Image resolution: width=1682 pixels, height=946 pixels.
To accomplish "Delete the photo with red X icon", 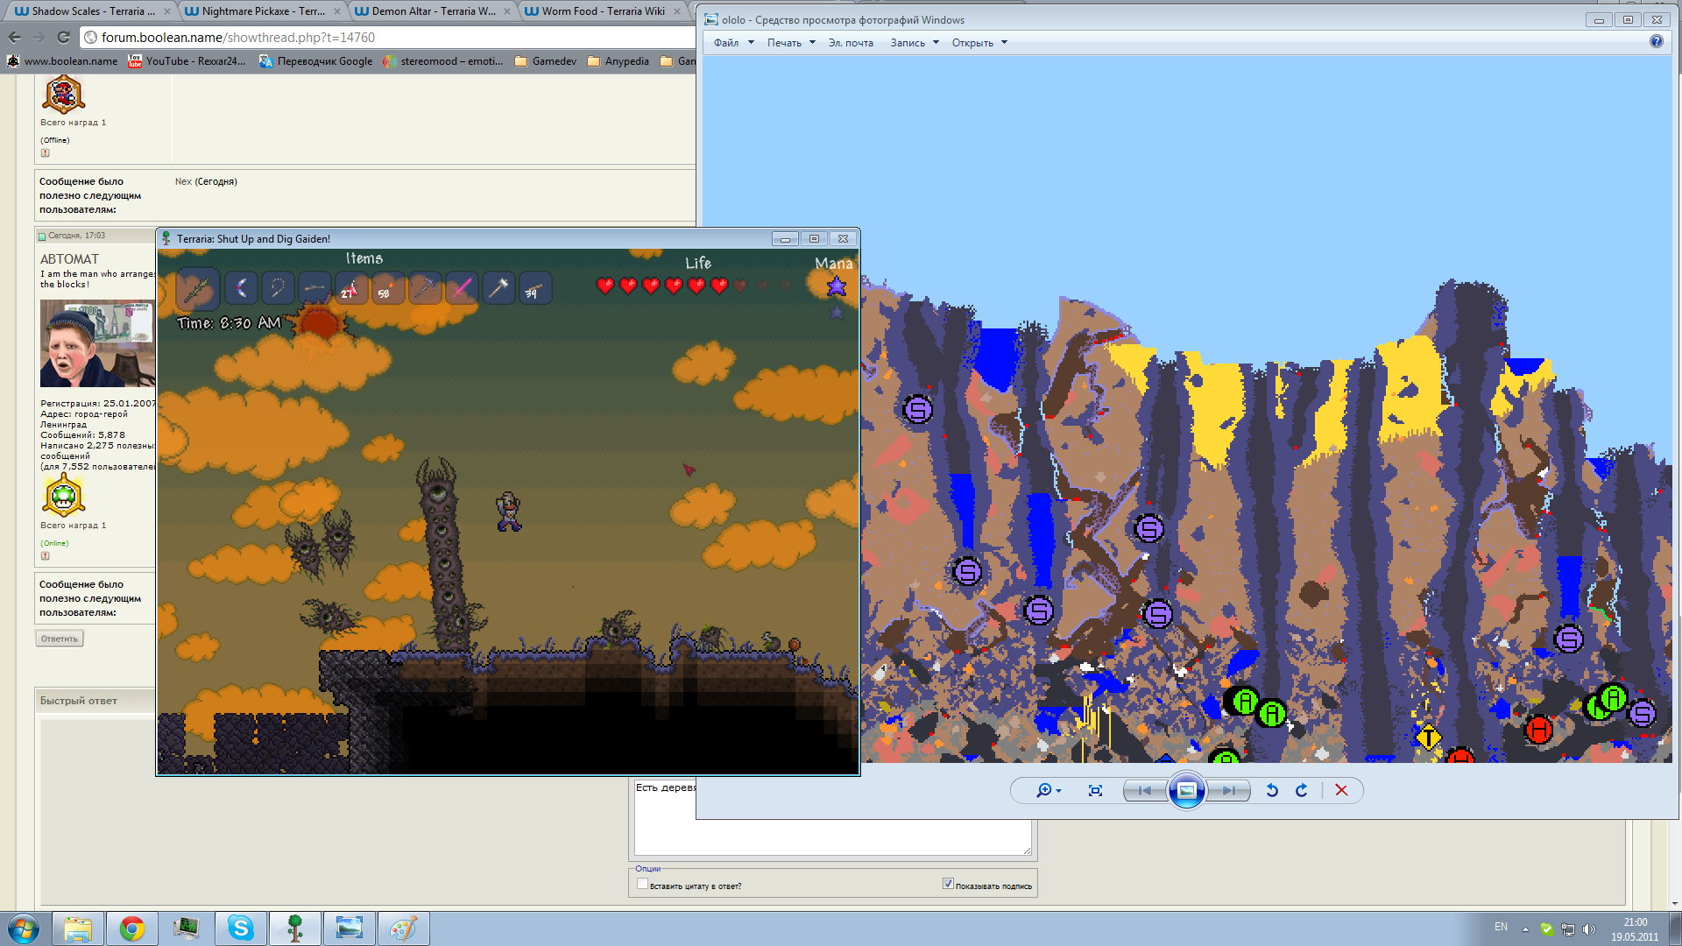I will pyautogui.click(x=1341, y=791).
